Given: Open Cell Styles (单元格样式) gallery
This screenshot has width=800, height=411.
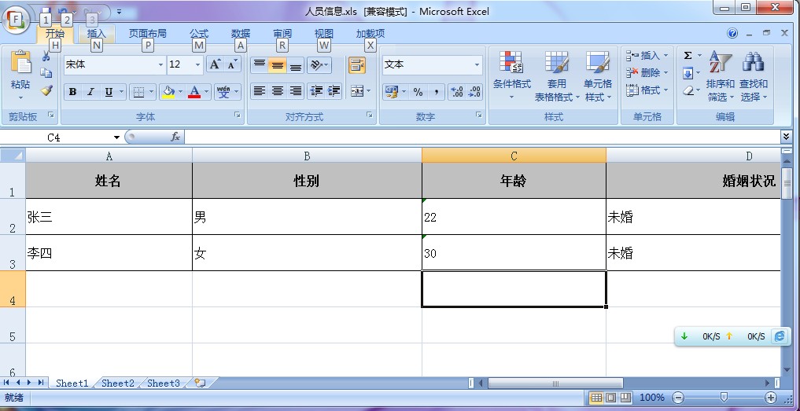Looking at the screenshot, I should tap(598, 75).
